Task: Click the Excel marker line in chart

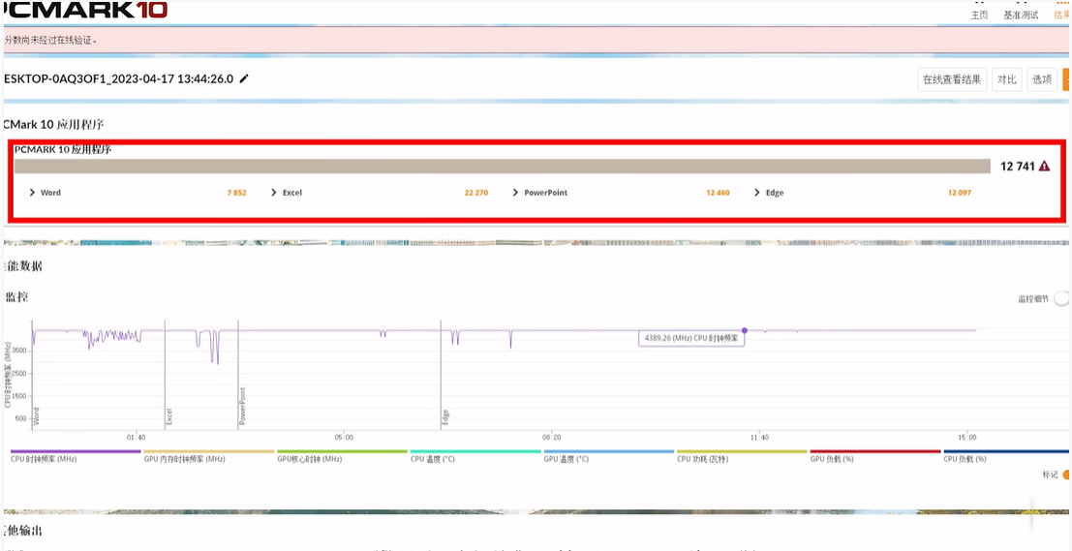Action: tap(166, 374)
